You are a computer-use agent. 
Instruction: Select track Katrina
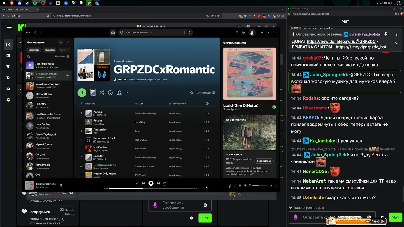pyautogui.click(x=98, y=112)
